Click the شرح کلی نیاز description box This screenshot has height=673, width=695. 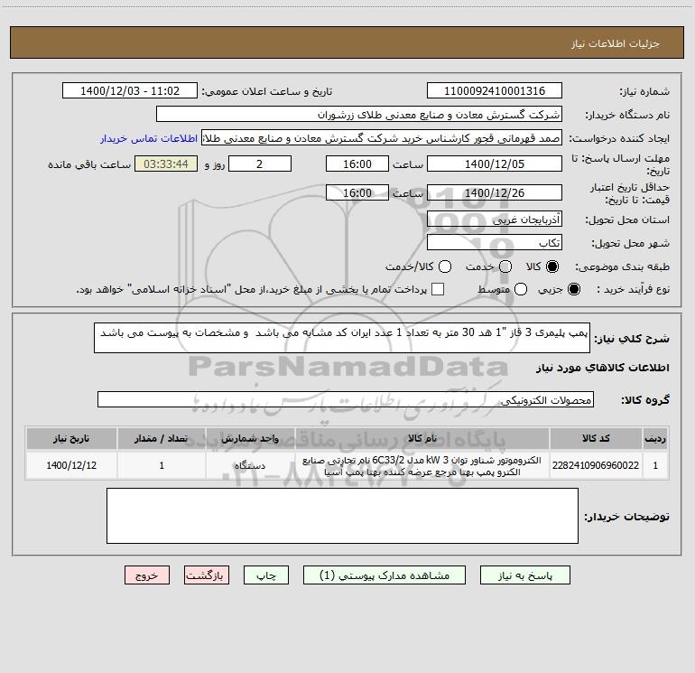(342, 338)
